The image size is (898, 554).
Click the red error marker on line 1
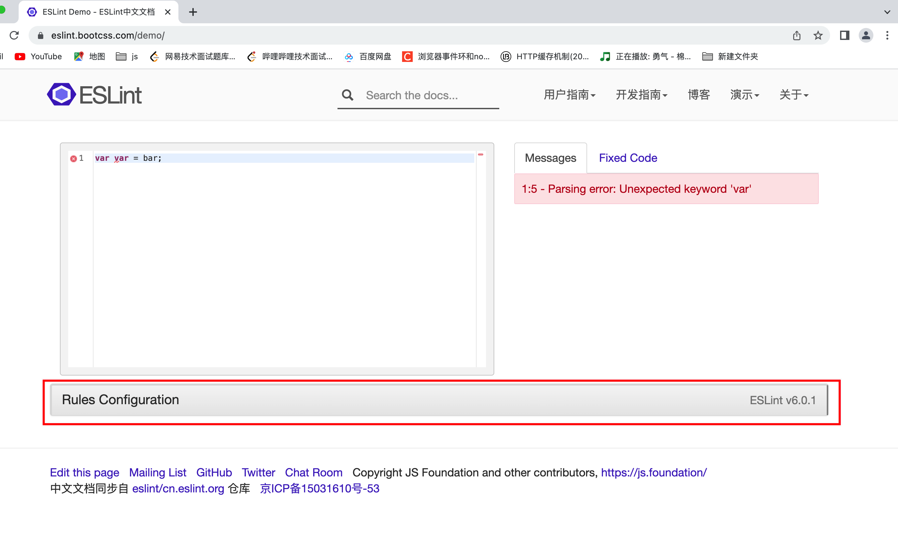tap(73, 158)
